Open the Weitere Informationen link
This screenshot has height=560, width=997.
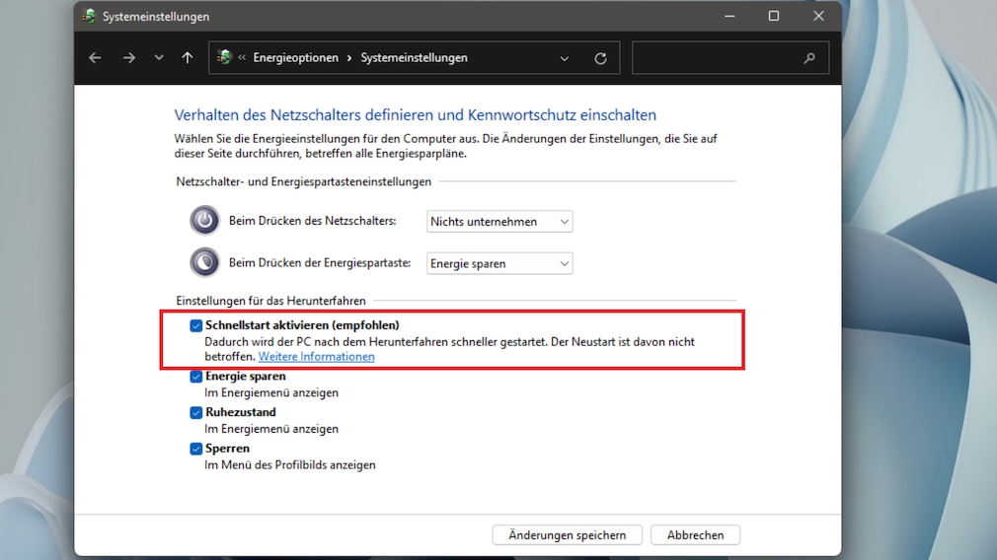[316, 357]
